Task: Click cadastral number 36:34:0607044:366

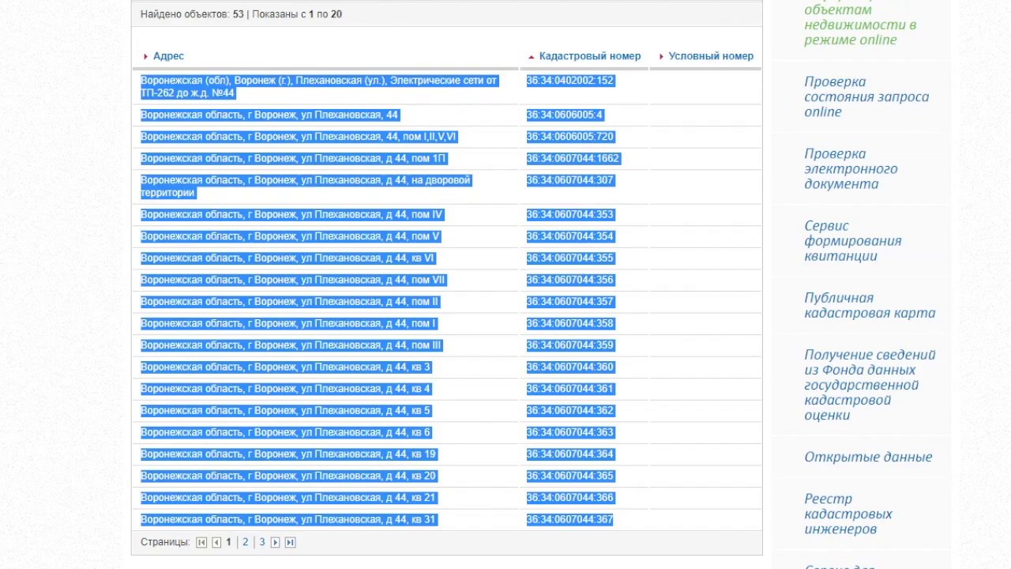Action: pyautogui.click(x=569, y=498)
